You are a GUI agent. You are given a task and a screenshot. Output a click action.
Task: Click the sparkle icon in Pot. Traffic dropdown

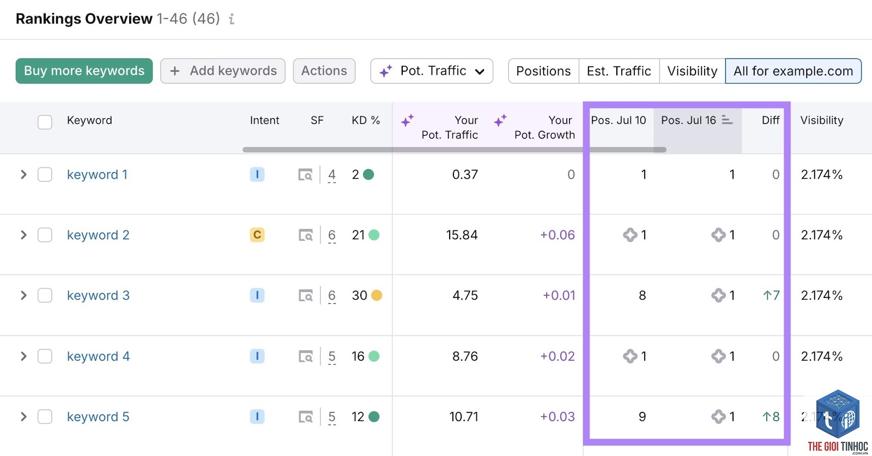pos(386,71)
